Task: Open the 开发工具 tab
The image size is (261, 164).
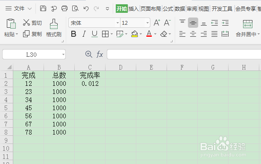Action: click(222, 9)
